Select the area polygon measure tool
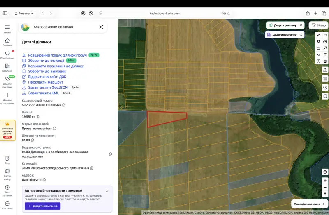This screenshot has height=215, width=329. click(x=325, y=35)
